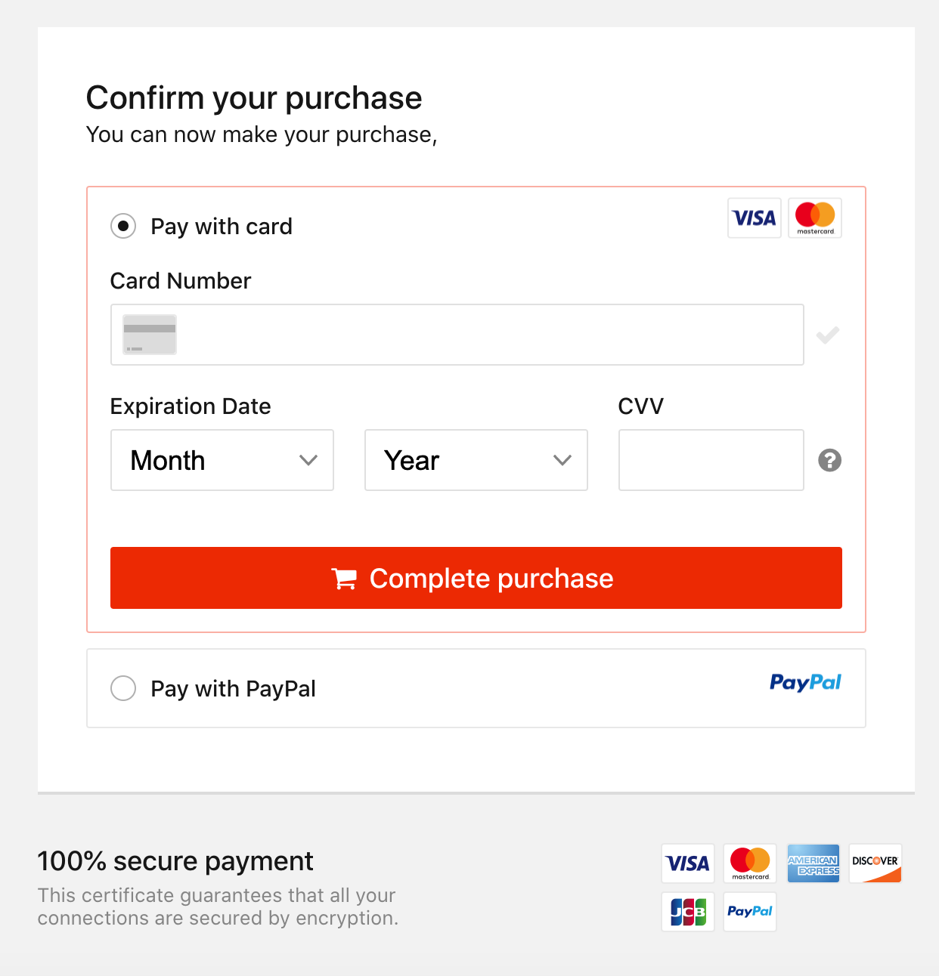Click the American Express logo in the footer
The width and height of the screenshot is (939, 976).
tap(813, 863)
